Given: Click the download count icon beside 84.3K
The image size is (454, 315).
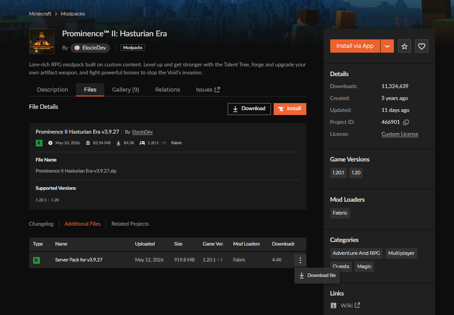Looking at the screenshot, I should click(118, 143).
